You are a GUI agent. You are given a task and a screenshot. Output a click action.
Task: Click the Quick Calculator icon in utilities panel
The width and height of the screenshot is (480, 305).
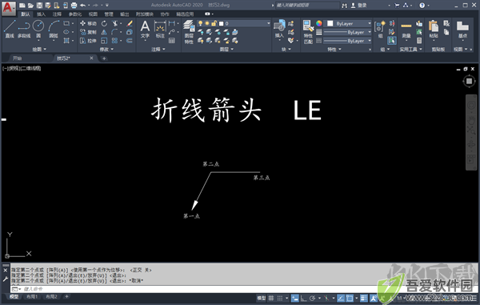pyautogui.click(x=419, y=40)
